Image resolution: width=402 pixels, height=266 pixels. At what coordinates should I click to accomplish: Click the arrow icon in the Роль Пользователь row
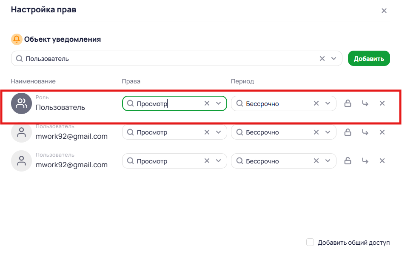365,103
